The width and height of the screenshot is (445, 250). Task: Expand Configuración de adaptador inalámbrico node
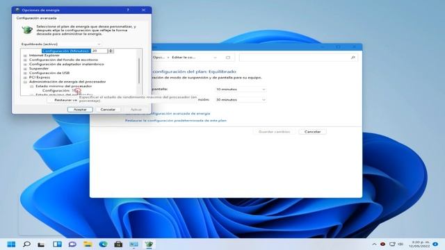click(x=25, y=65)
